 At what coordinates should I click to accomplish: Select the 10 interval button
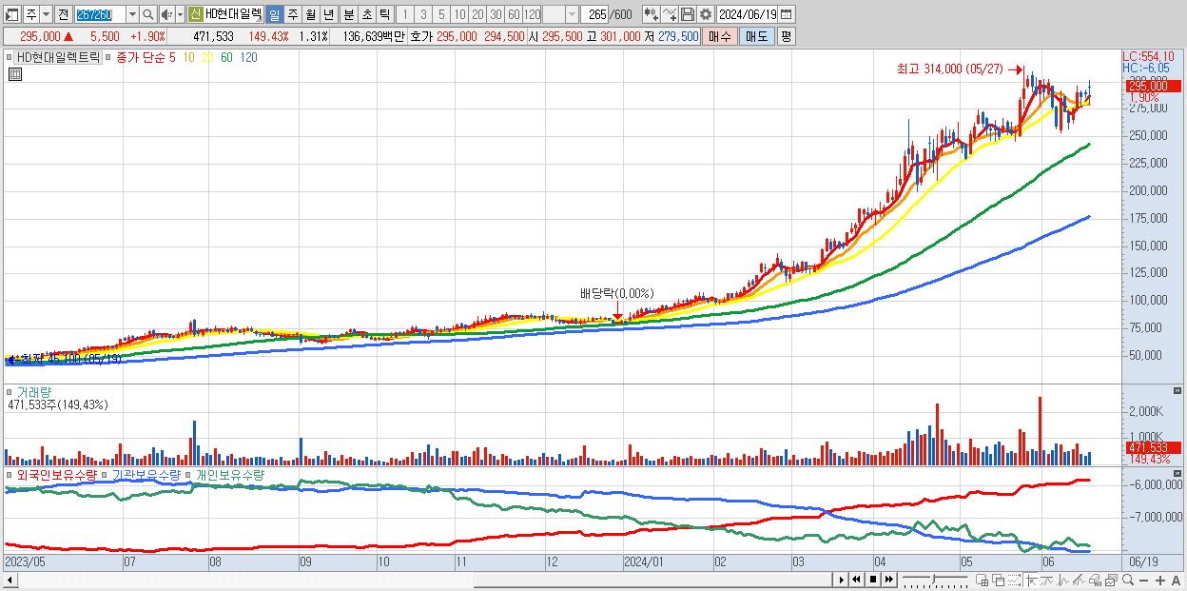point(459,14)
